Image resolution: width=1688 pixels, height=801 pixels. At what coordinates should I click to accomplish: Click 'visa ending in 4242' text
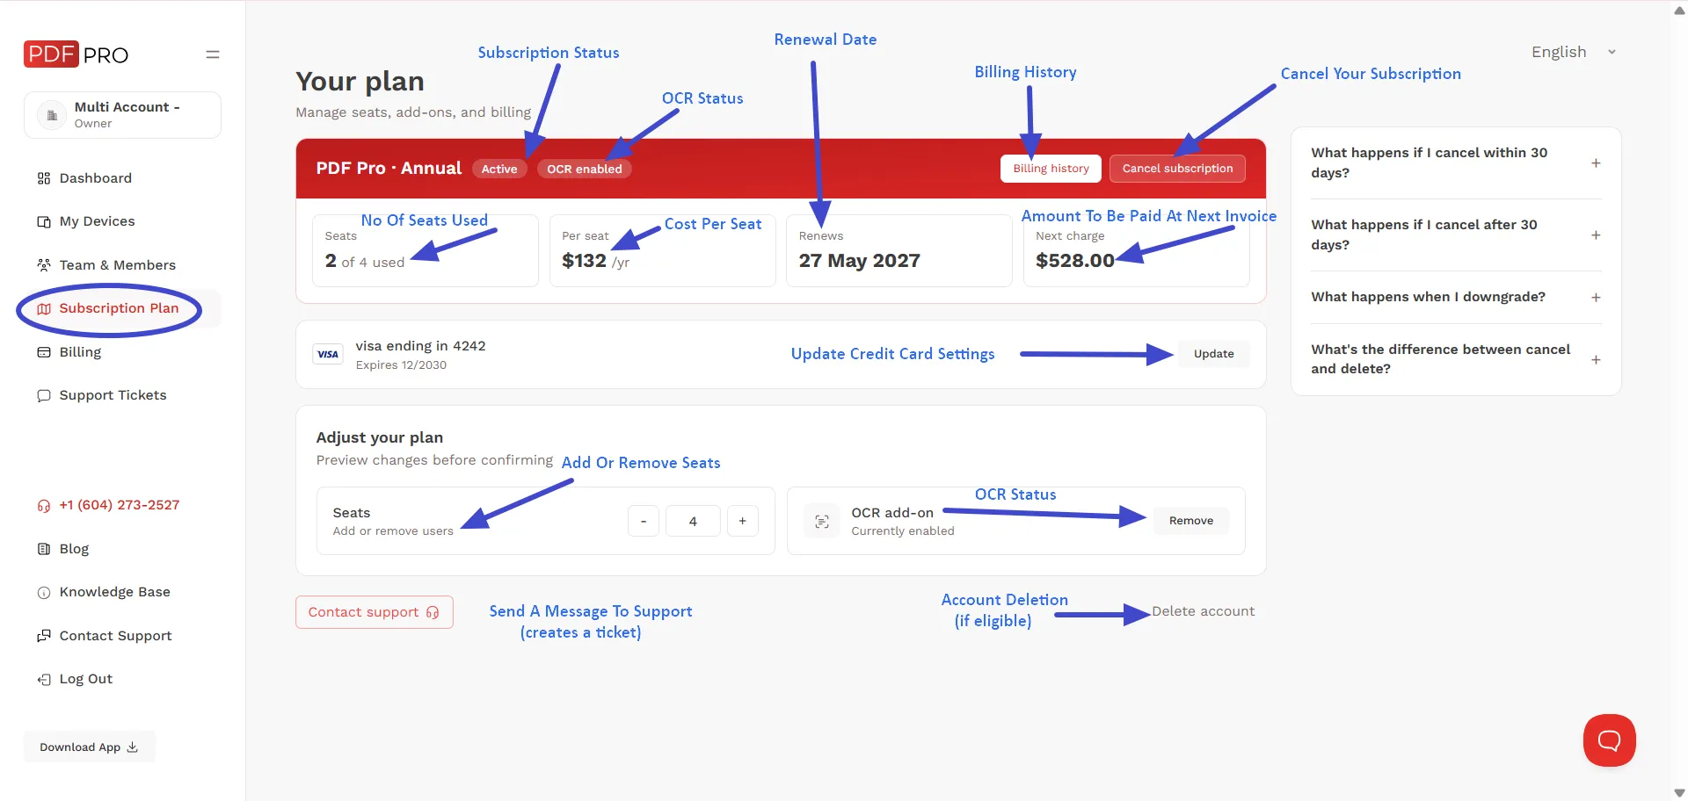click(x=420, y=346)
